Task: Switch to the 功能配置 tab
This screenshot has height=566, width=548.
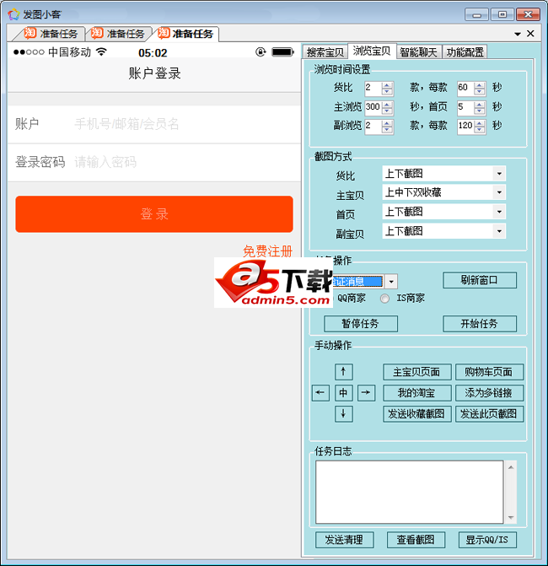Action: pos(465,52)
